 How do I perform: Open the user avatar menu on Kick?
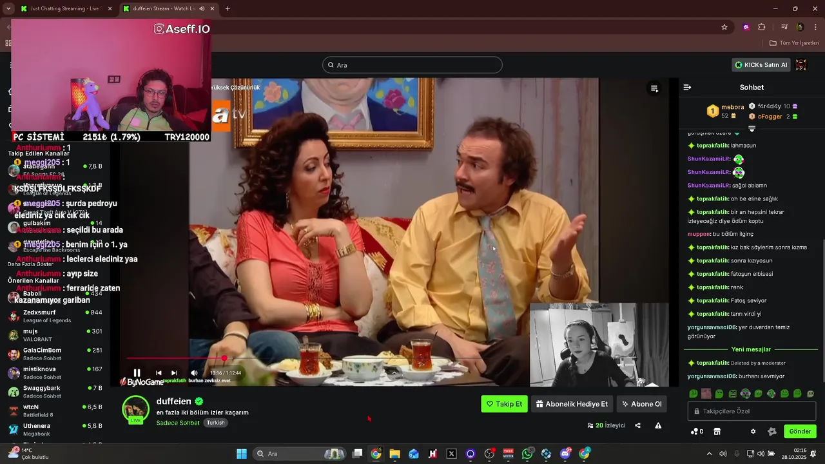pyautogui.click(x=801, y=65)
